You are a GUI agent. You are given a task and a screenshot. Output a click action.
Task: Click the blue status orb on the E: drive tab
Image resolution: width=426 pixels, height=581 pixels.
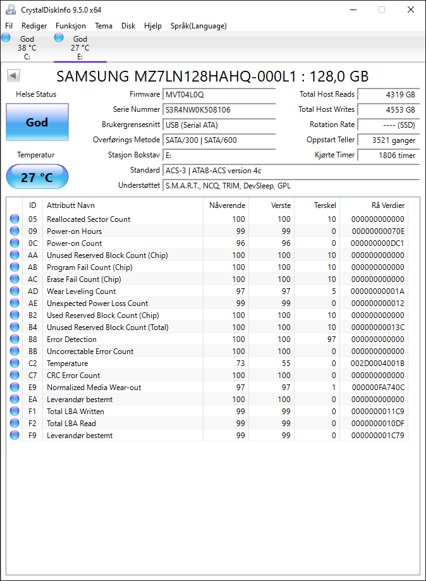tap(59, 37)
